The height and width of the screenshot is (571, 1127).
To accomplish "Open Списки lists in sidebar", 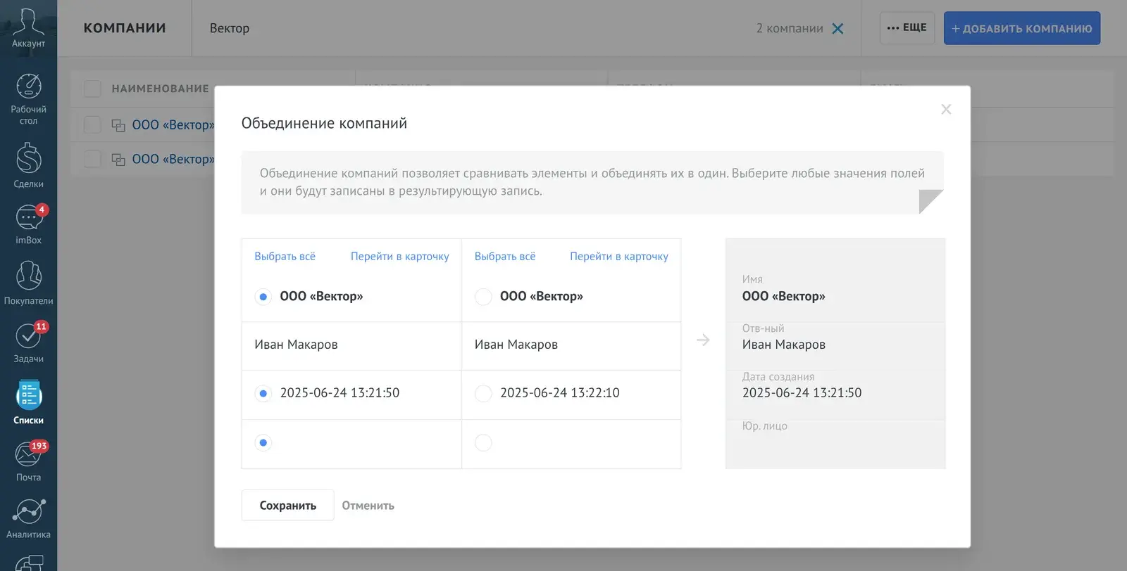I will 28,402.
